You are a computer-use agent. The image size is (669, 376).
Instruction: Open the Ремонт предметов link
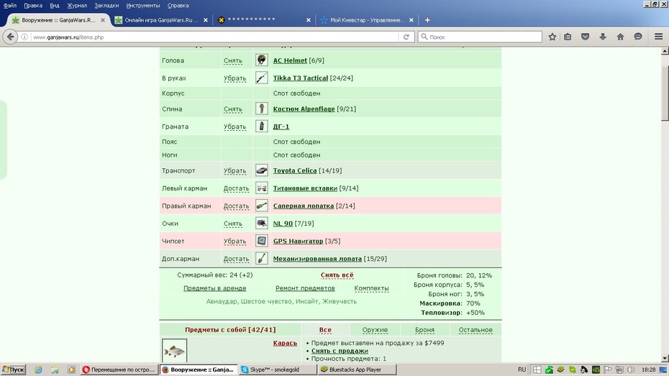point(305,288)
